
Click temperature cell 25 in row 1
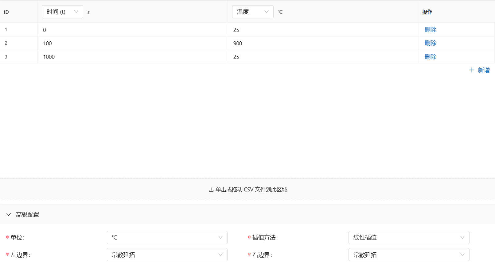point(323,30)
